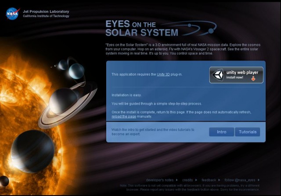This screenshot has height=196, width=281.
Task: Click the Eyes on the Solar System title
Action: (142, 28)
